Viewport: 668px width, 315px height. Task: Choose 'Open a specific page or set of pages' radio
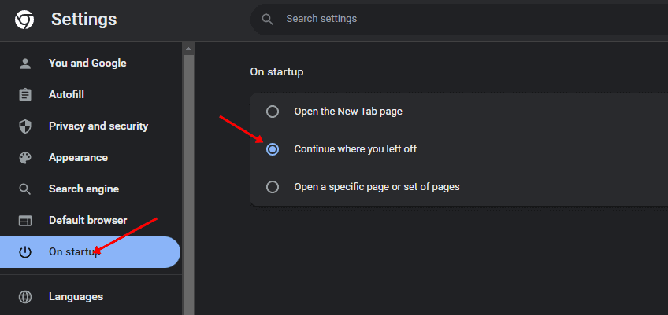point(273,187)
